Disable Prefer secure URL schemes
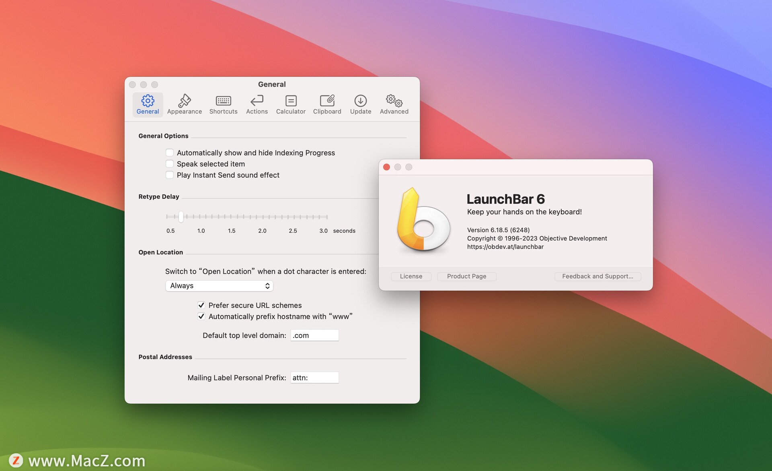772x471 pixels. click(201, 305)
